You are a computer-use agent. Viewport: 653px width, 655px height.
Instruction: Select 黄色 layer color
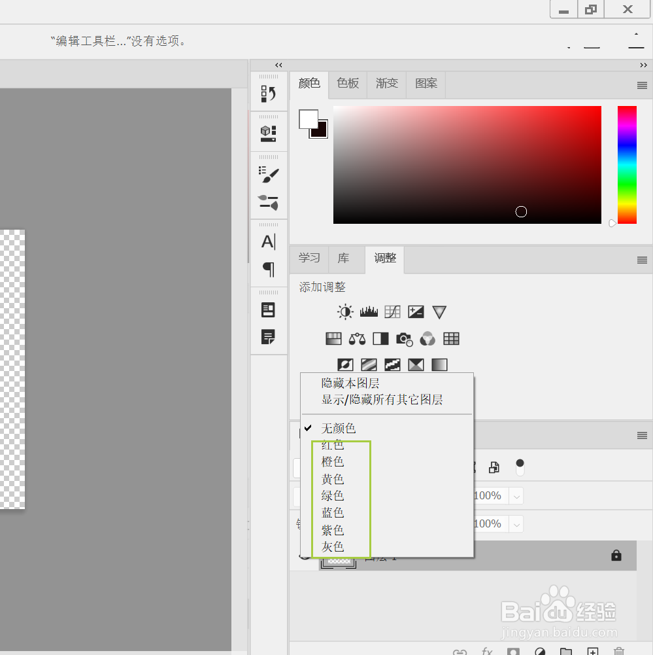(x=387, y=479)
